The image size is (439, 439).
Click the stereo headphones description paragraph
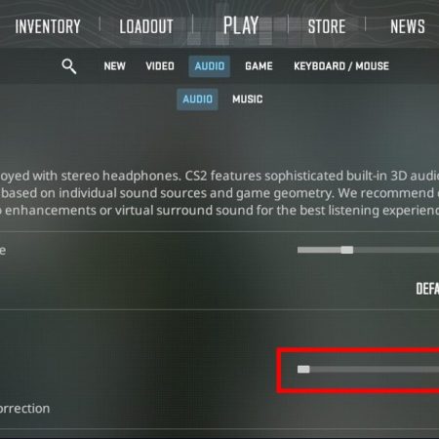click(219, 193)
